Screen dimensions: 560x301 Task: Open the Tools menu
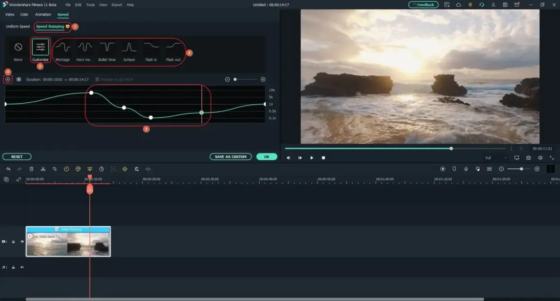tap(90, 5)
